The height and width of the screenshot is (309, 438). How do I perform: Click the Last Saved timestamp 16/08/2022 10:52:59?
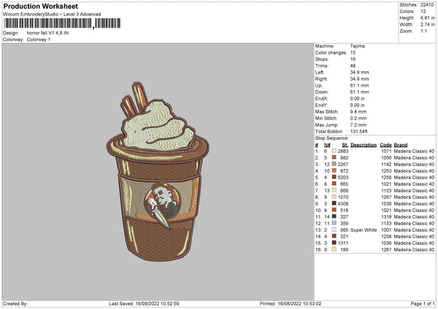157,303
